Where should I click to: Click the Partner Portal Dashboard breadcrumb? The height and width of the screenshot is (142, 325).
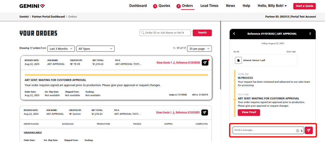coord(48,16)
